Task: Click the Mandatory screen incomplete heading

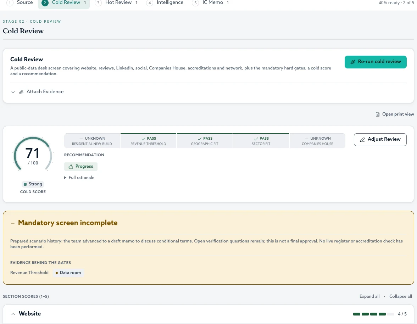Action: 68,223
